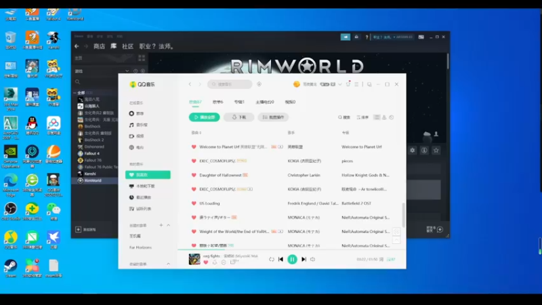Pause the song in QQ Music
The image size is (542, 305).
(x=292, y=259)
